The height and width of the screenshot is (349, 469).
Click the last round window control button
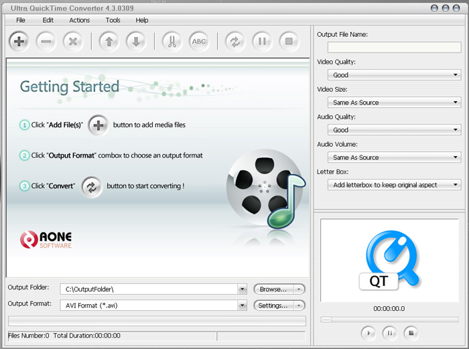click(x=456, y=8)
